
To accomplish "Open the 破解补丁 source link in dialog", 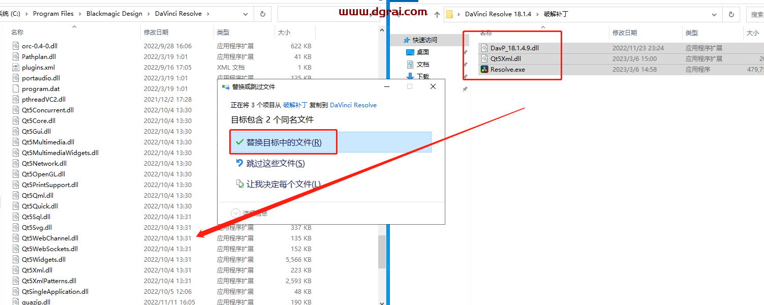I will tap(295, 105).
